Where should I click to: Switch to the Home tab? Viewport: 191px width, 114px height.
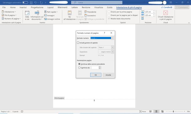point(13,7)
